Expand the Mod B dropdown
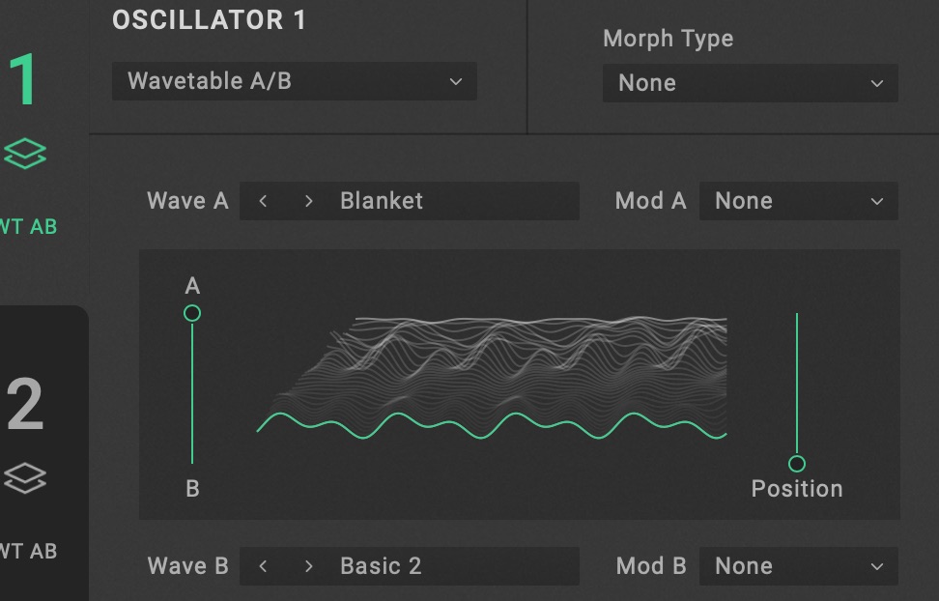The image size is (939, 601). [x=798, y=566]
